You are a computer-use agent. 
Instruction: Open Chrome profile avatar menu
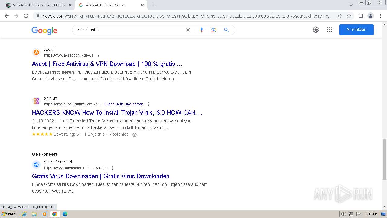click(x=370, y=16)
